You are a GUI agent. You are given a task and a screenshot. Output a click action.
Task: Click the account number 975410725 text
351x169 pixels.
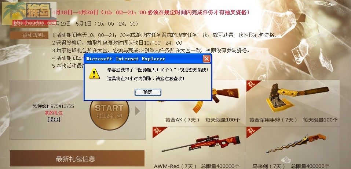pos(62,106)
